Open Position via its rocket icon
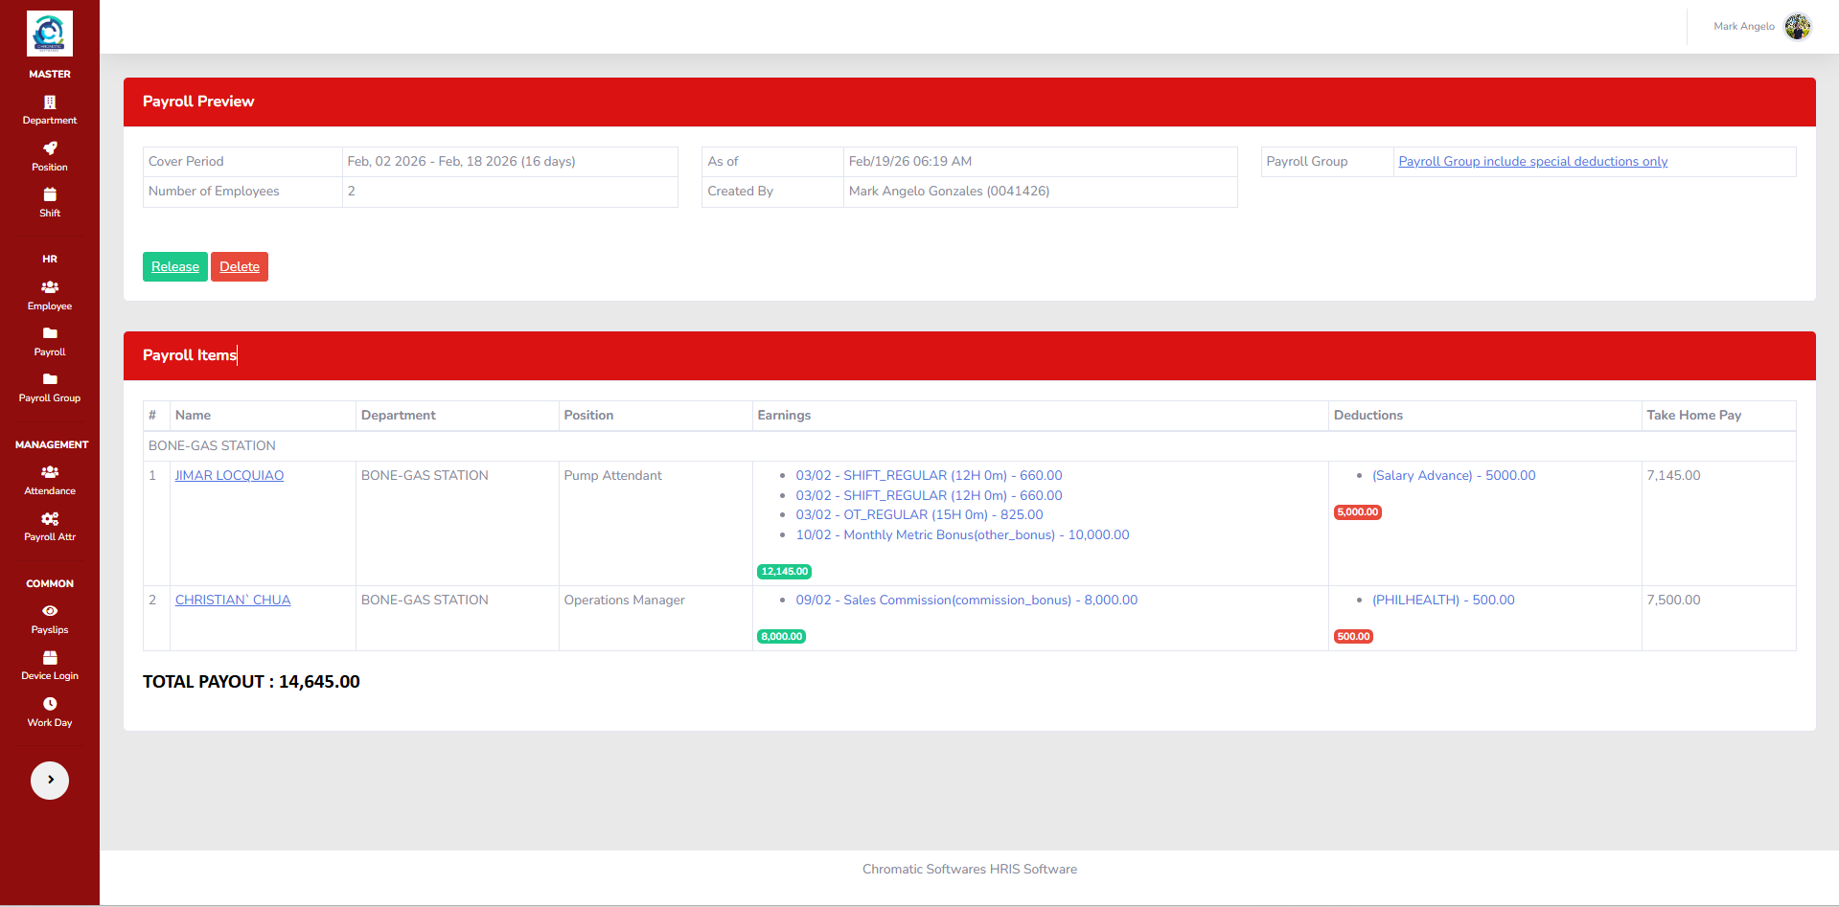Image resolution: width=1839 pixels, height=907 pixels. click(50, 148)
